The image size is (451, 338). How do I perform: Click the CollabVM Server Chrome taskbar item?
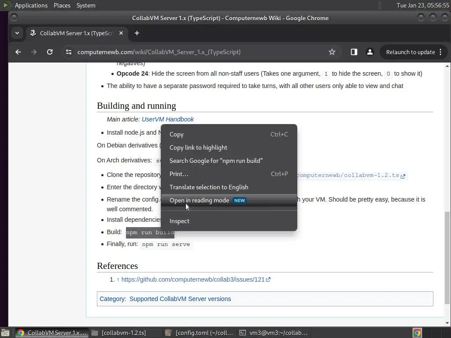(52, 333)
